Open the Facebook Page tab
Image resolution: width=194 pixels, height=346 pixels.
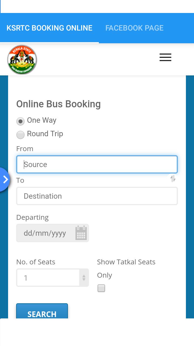134,28
